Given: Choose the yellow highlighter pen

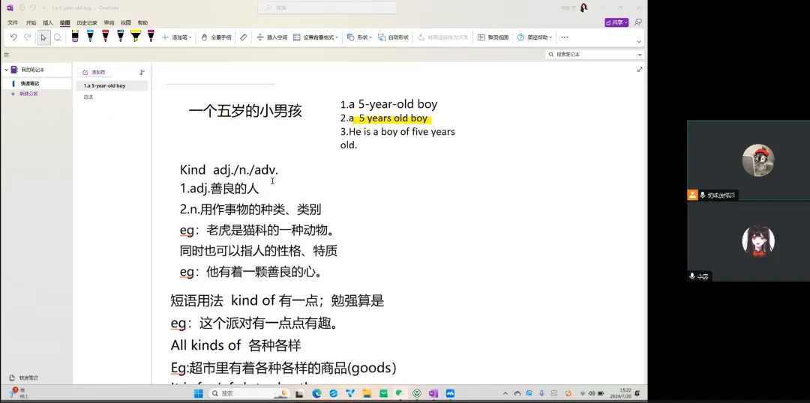Looking at the screenshot, I should (x=136, y=36).
